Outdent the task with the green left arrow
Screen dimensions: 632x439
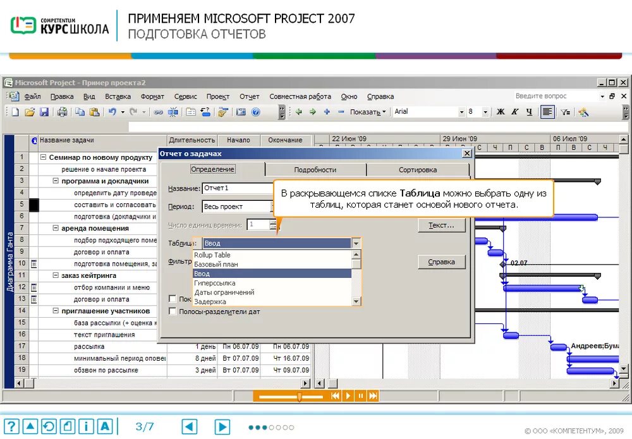[x=299, y=112]
